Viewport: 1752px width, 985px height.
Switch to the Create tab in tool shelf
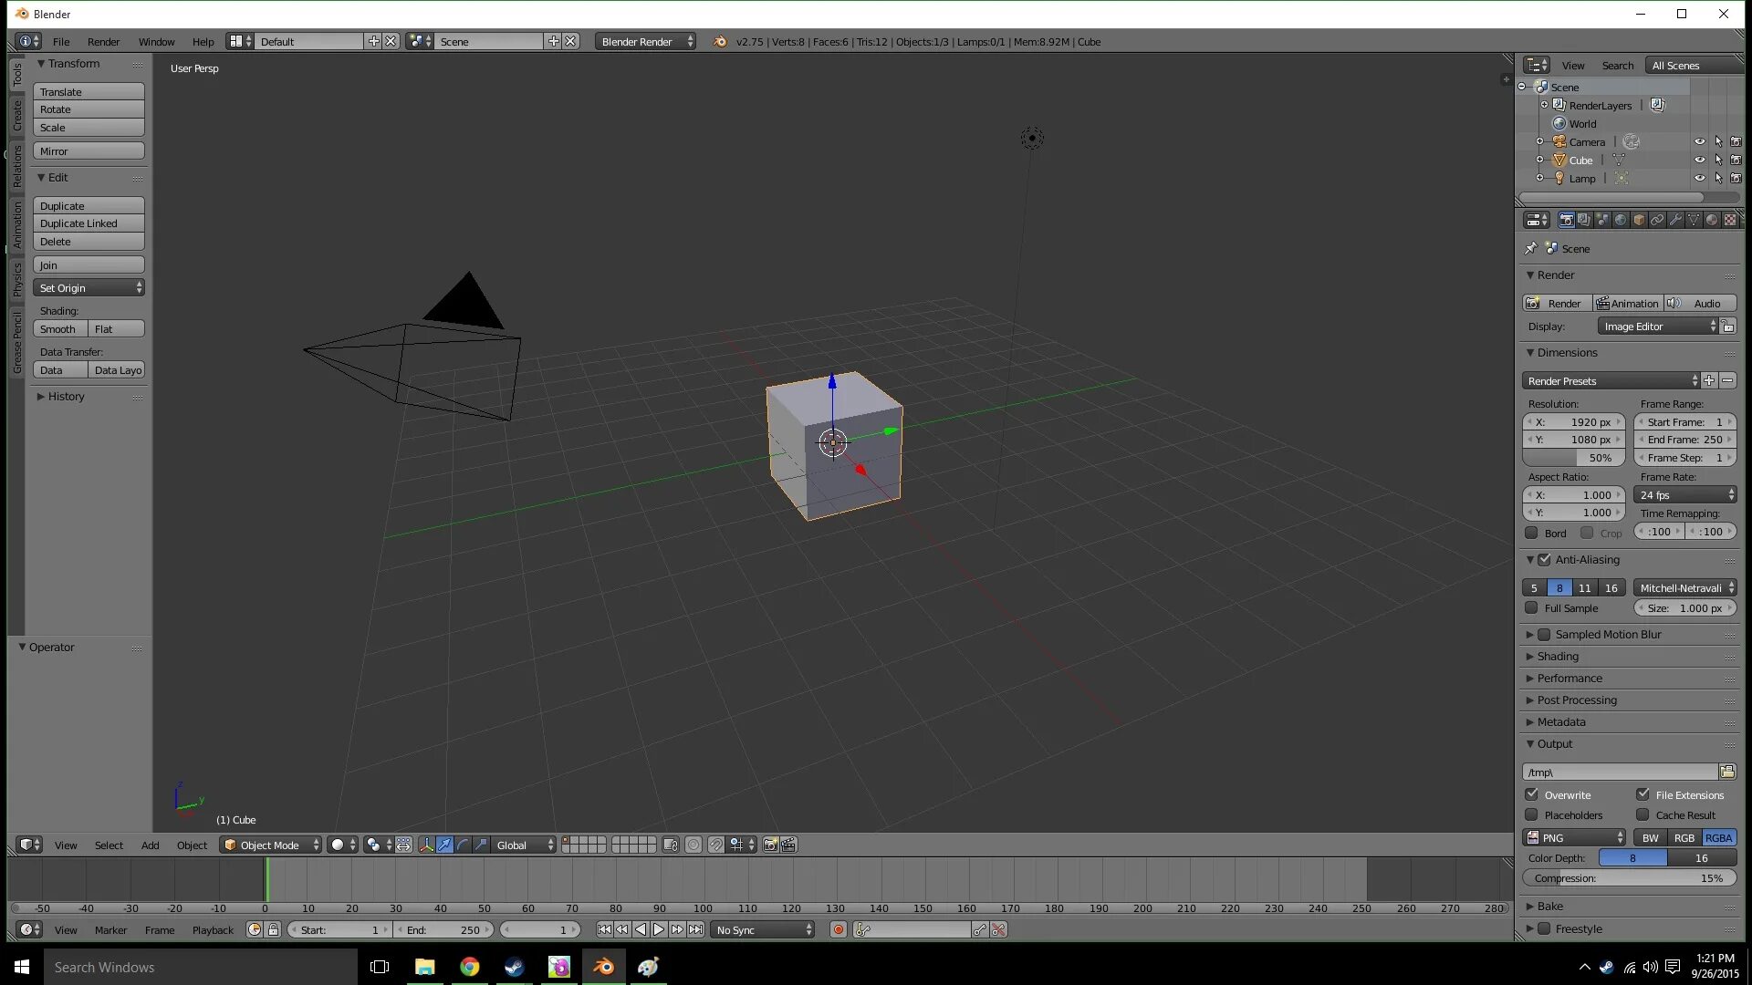[x=16, y=115]
